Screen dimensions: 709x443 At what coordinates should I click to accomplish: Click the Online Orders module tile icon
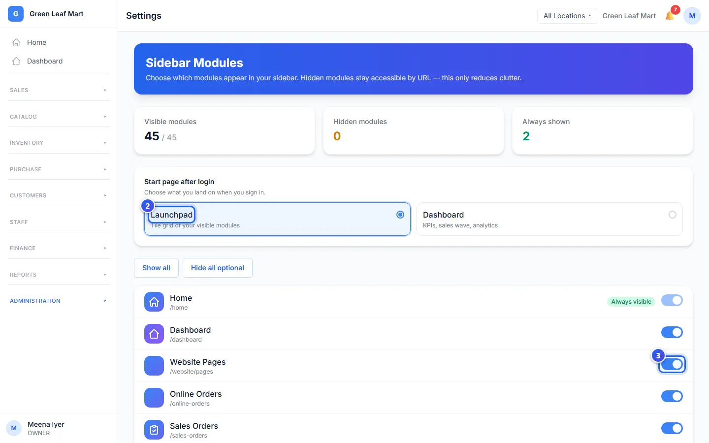154,398
